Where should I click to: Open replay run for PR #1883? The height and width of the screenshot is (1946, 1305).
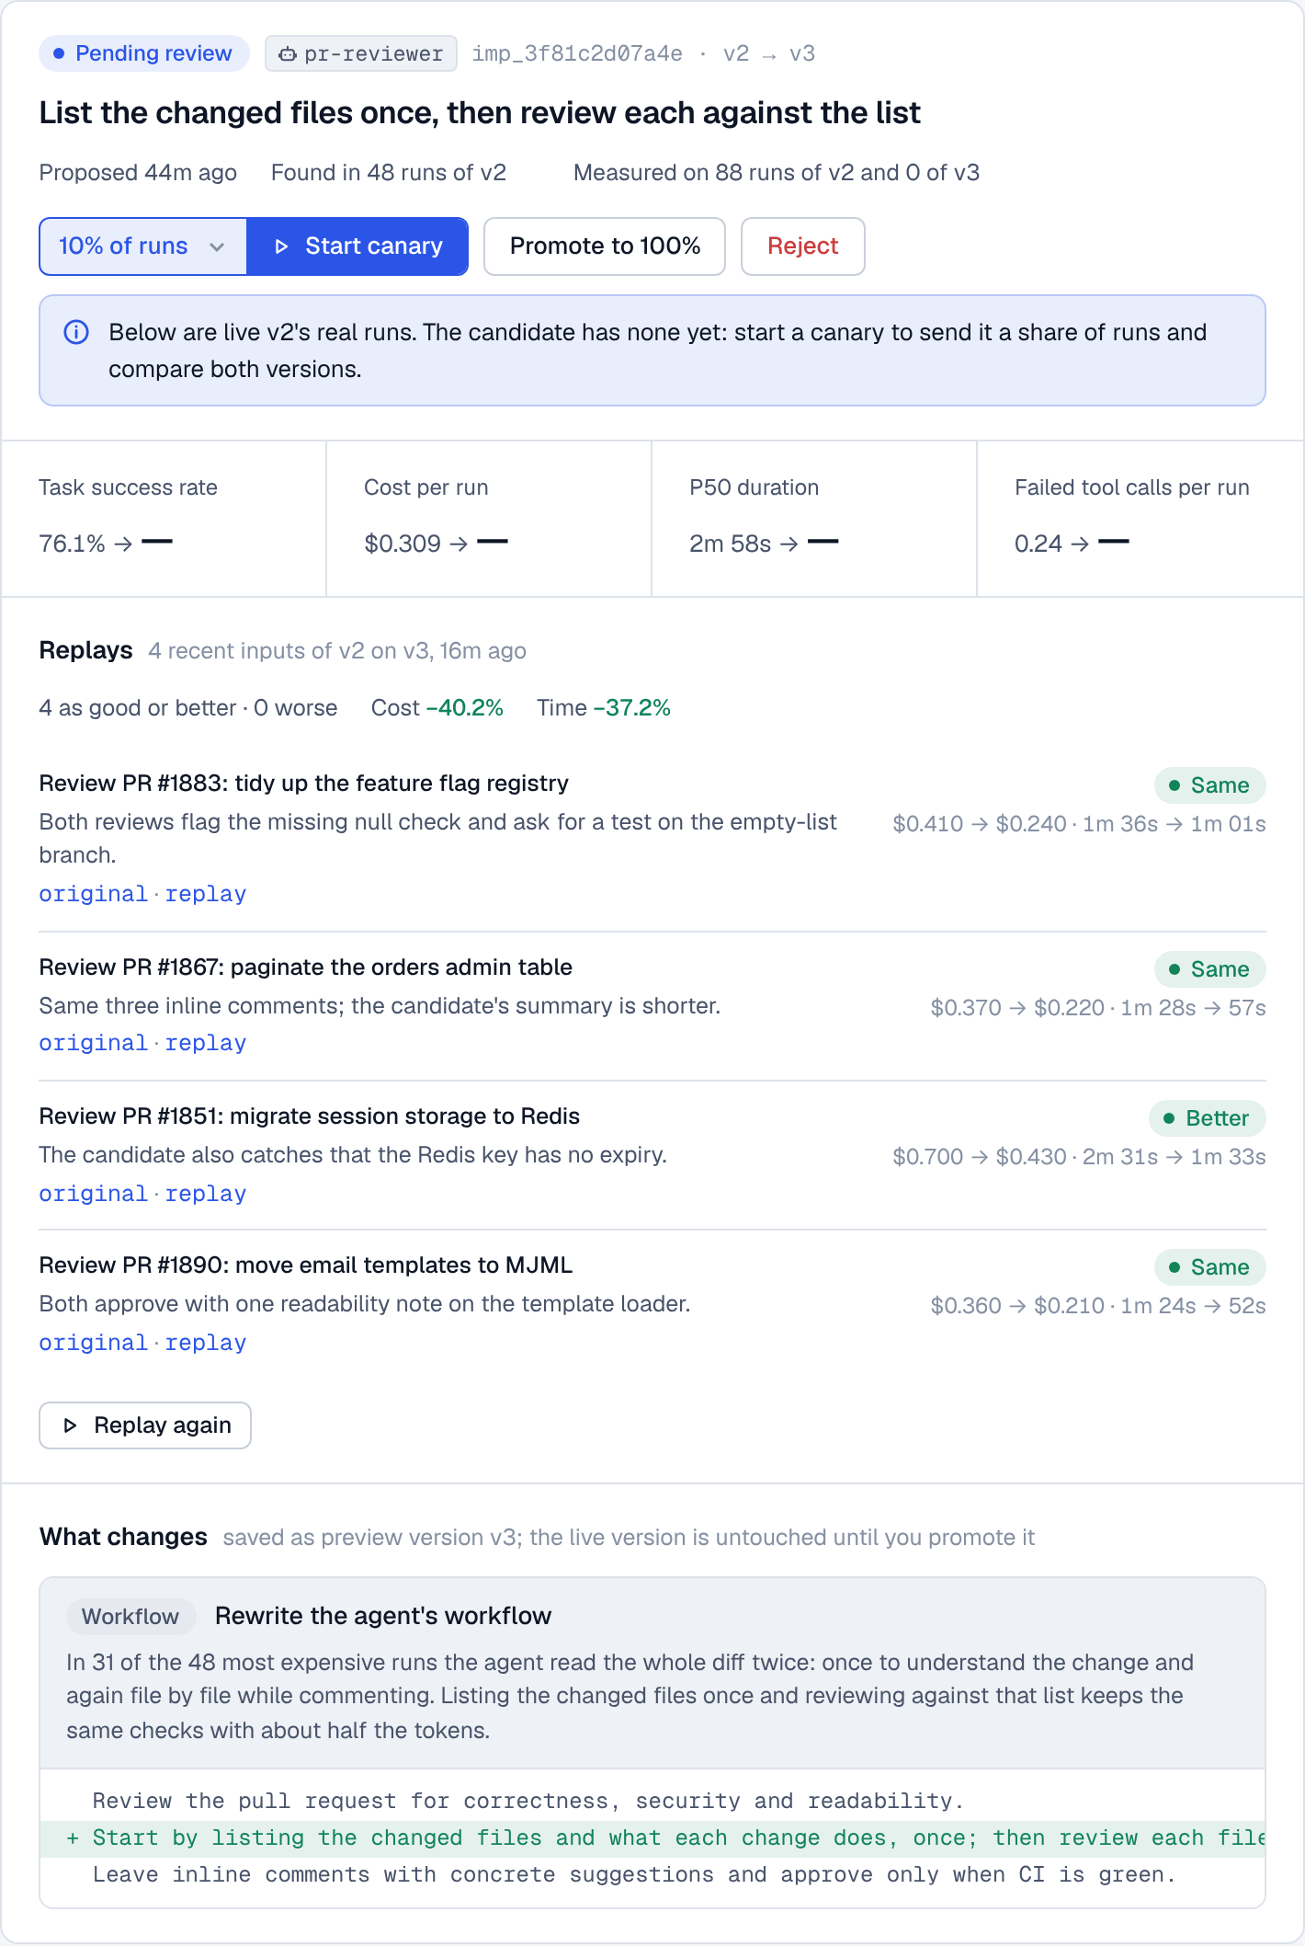(206, 894)
